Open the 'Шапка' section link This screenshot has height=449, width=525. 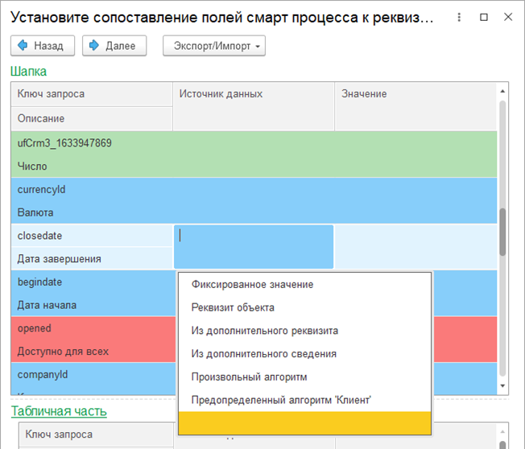[x=28, y=71]
